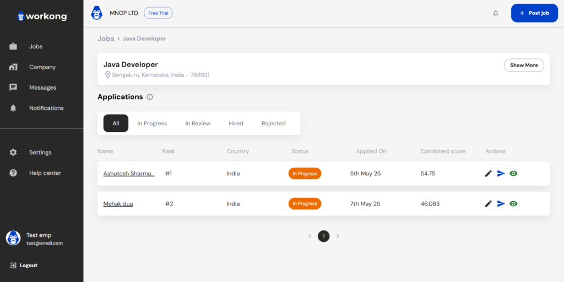Edit Mehak dua's application with pencil icon
Image resolution: width=564 pixels, height=282 pixels.
click(489, 204)
